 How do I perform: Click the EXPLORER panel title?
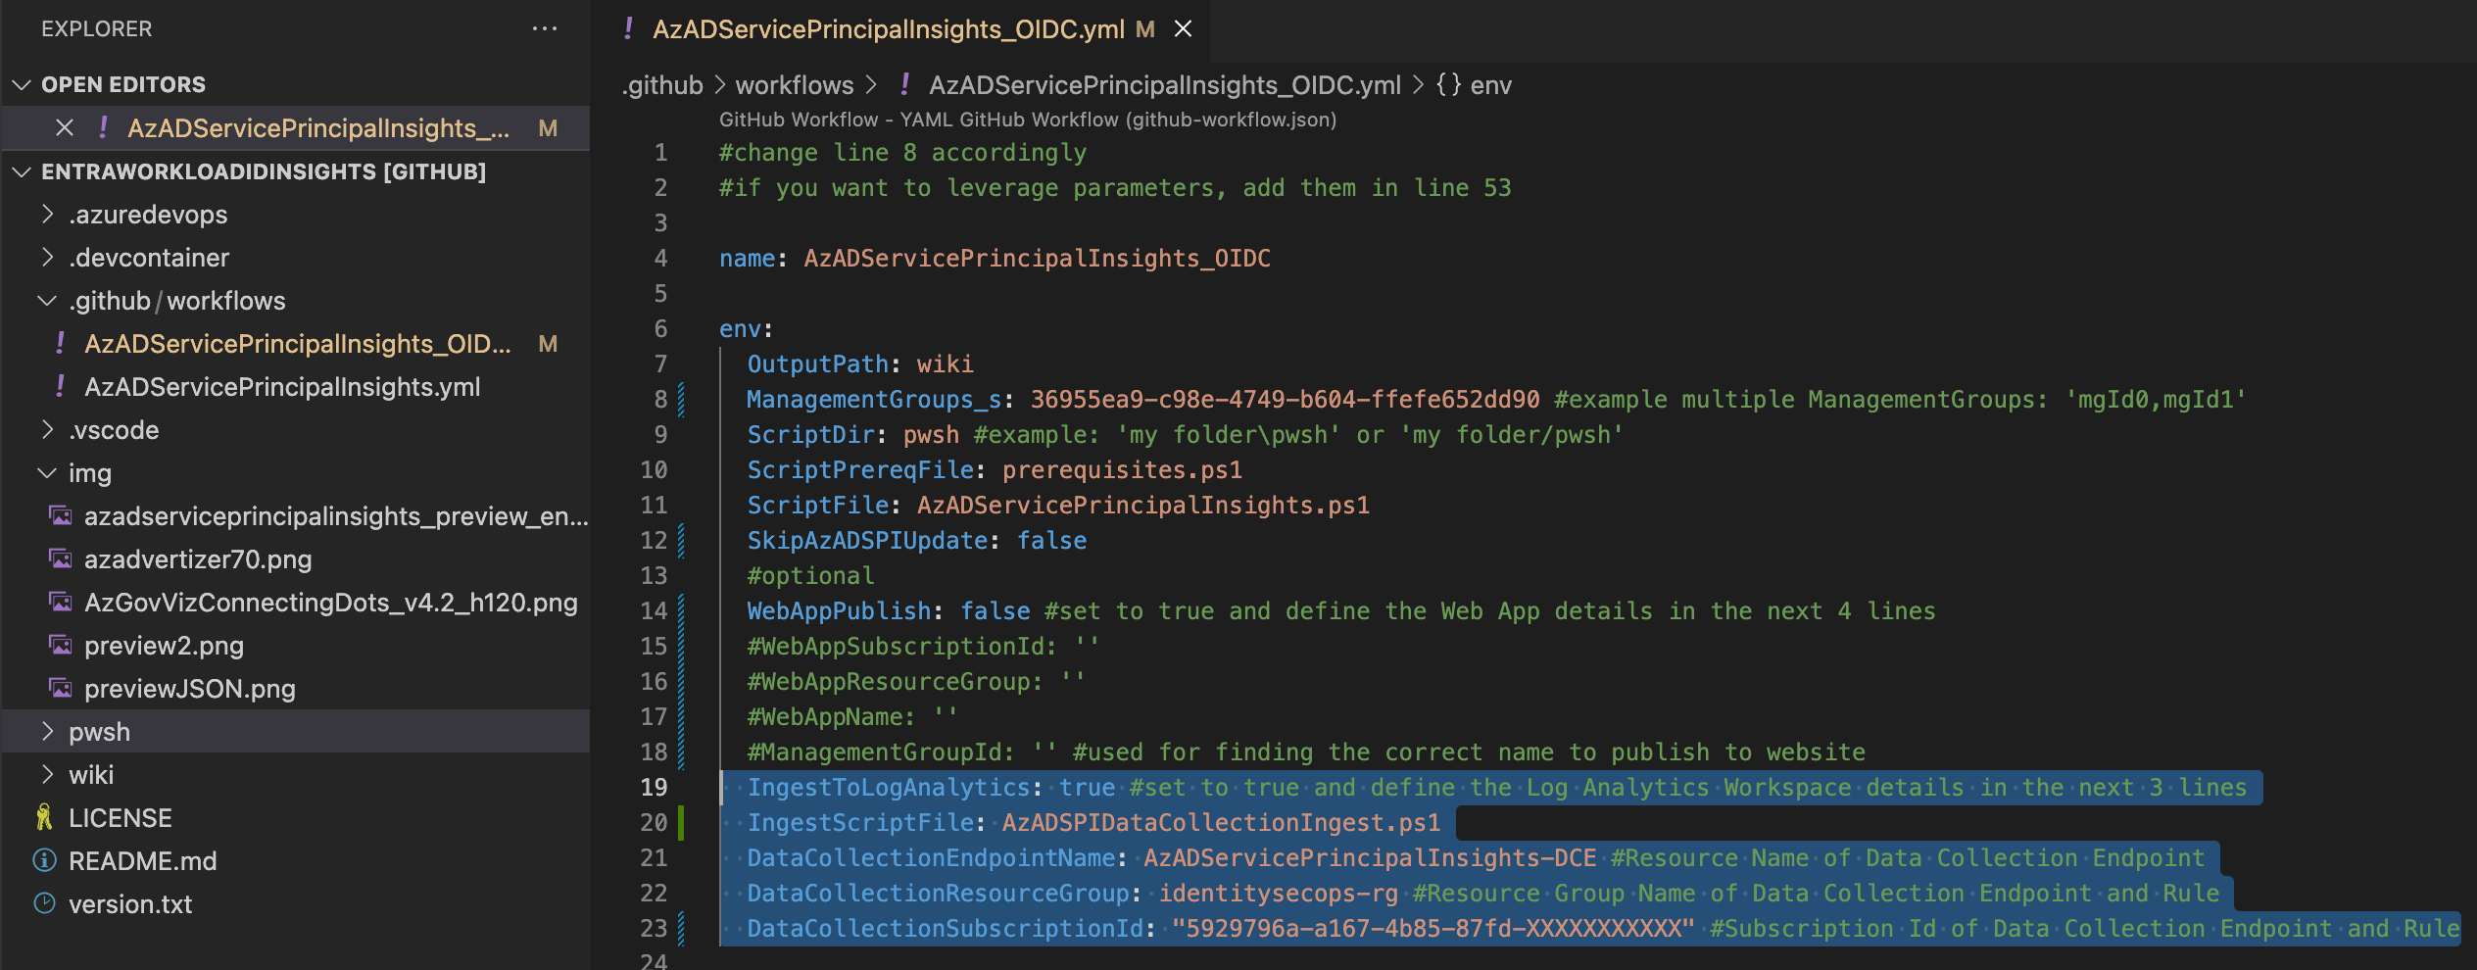pyautogui.click(x=96, y=29)
